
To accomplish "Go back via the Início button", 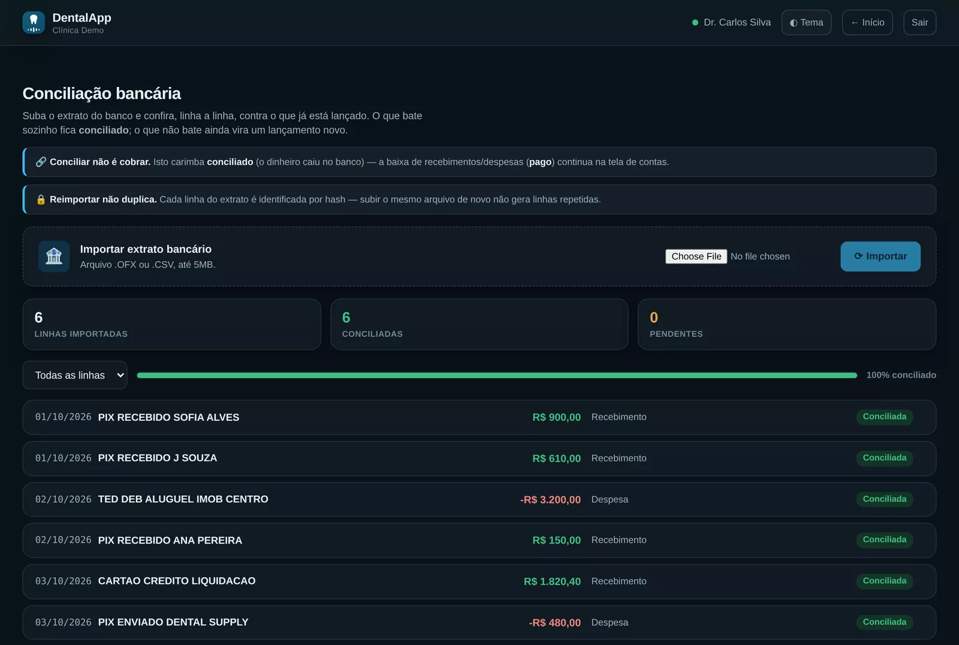I will tap(867, 23).
